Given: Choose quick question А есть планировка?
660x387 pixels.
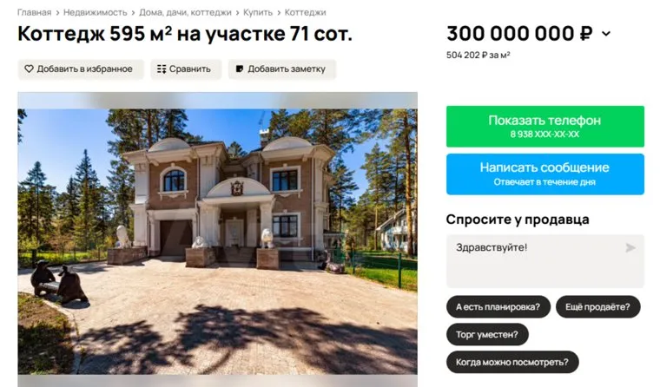Looking at the screenshot, I should click(x=498, y=306).
